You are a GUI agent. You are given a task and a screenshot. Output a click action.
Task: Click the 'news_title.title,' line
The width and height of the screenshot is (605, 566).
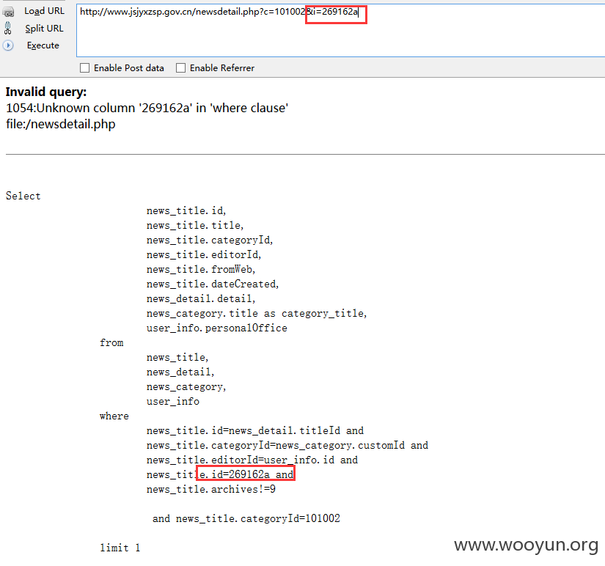[195, 225]
